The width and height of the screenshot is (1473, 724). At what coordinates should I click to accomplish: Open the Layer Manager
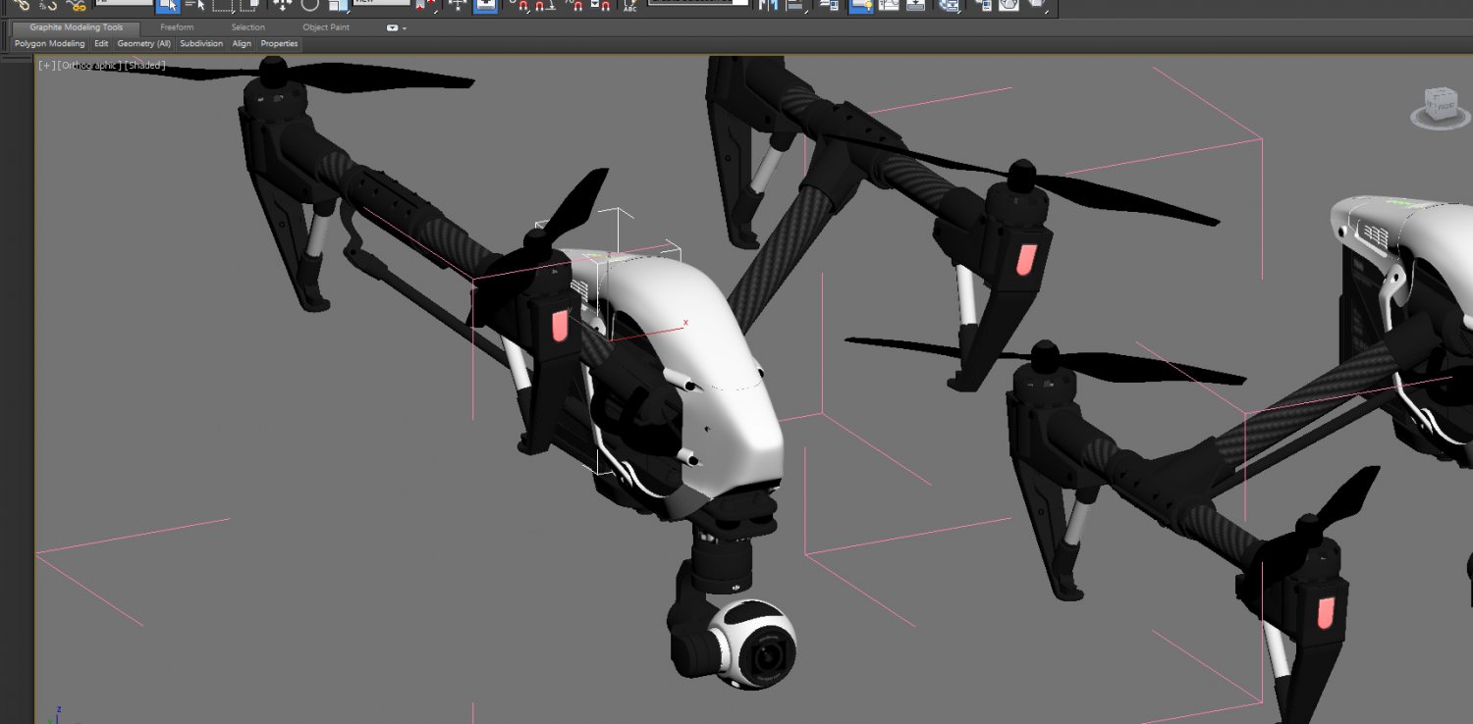pyautogui.click(x=830, y=6)
